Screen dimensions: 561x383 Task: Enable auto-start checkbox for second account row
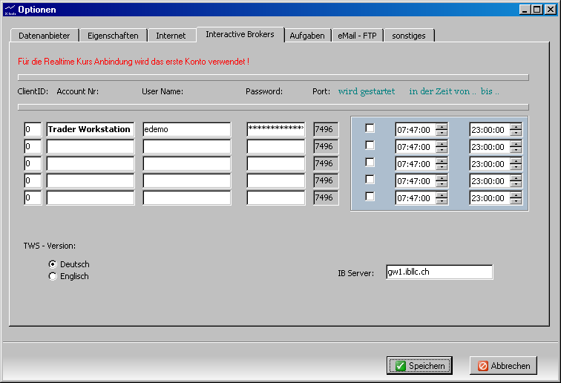tap(370, 145)
